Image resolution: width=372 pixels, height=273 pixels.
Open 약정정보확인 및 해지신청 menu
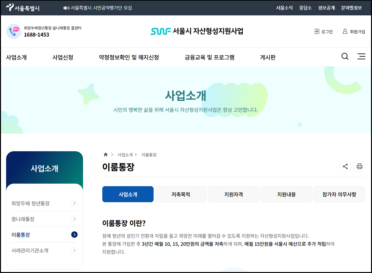(x=129, y=57)
